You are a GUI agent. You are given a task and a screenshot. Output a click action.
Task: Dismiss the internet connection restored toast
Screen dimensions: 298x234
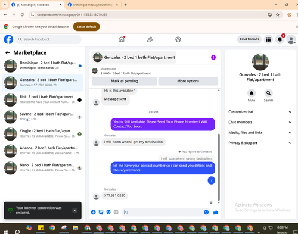click(x=74, y=210)
